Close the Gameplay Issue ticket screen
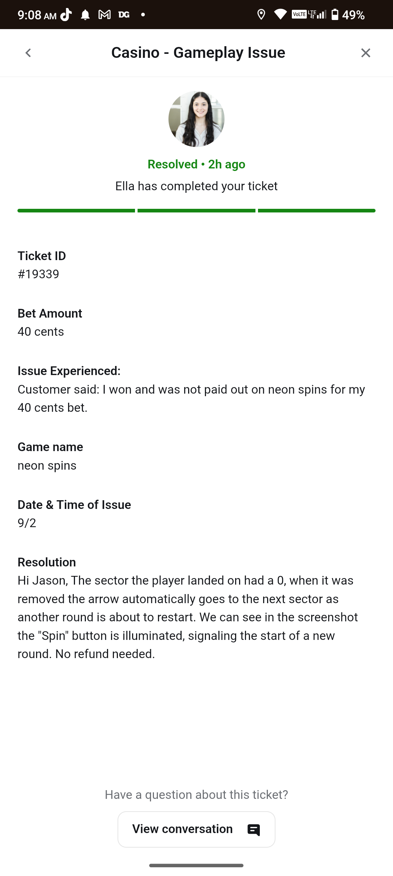393x876 pixels. 365,53
